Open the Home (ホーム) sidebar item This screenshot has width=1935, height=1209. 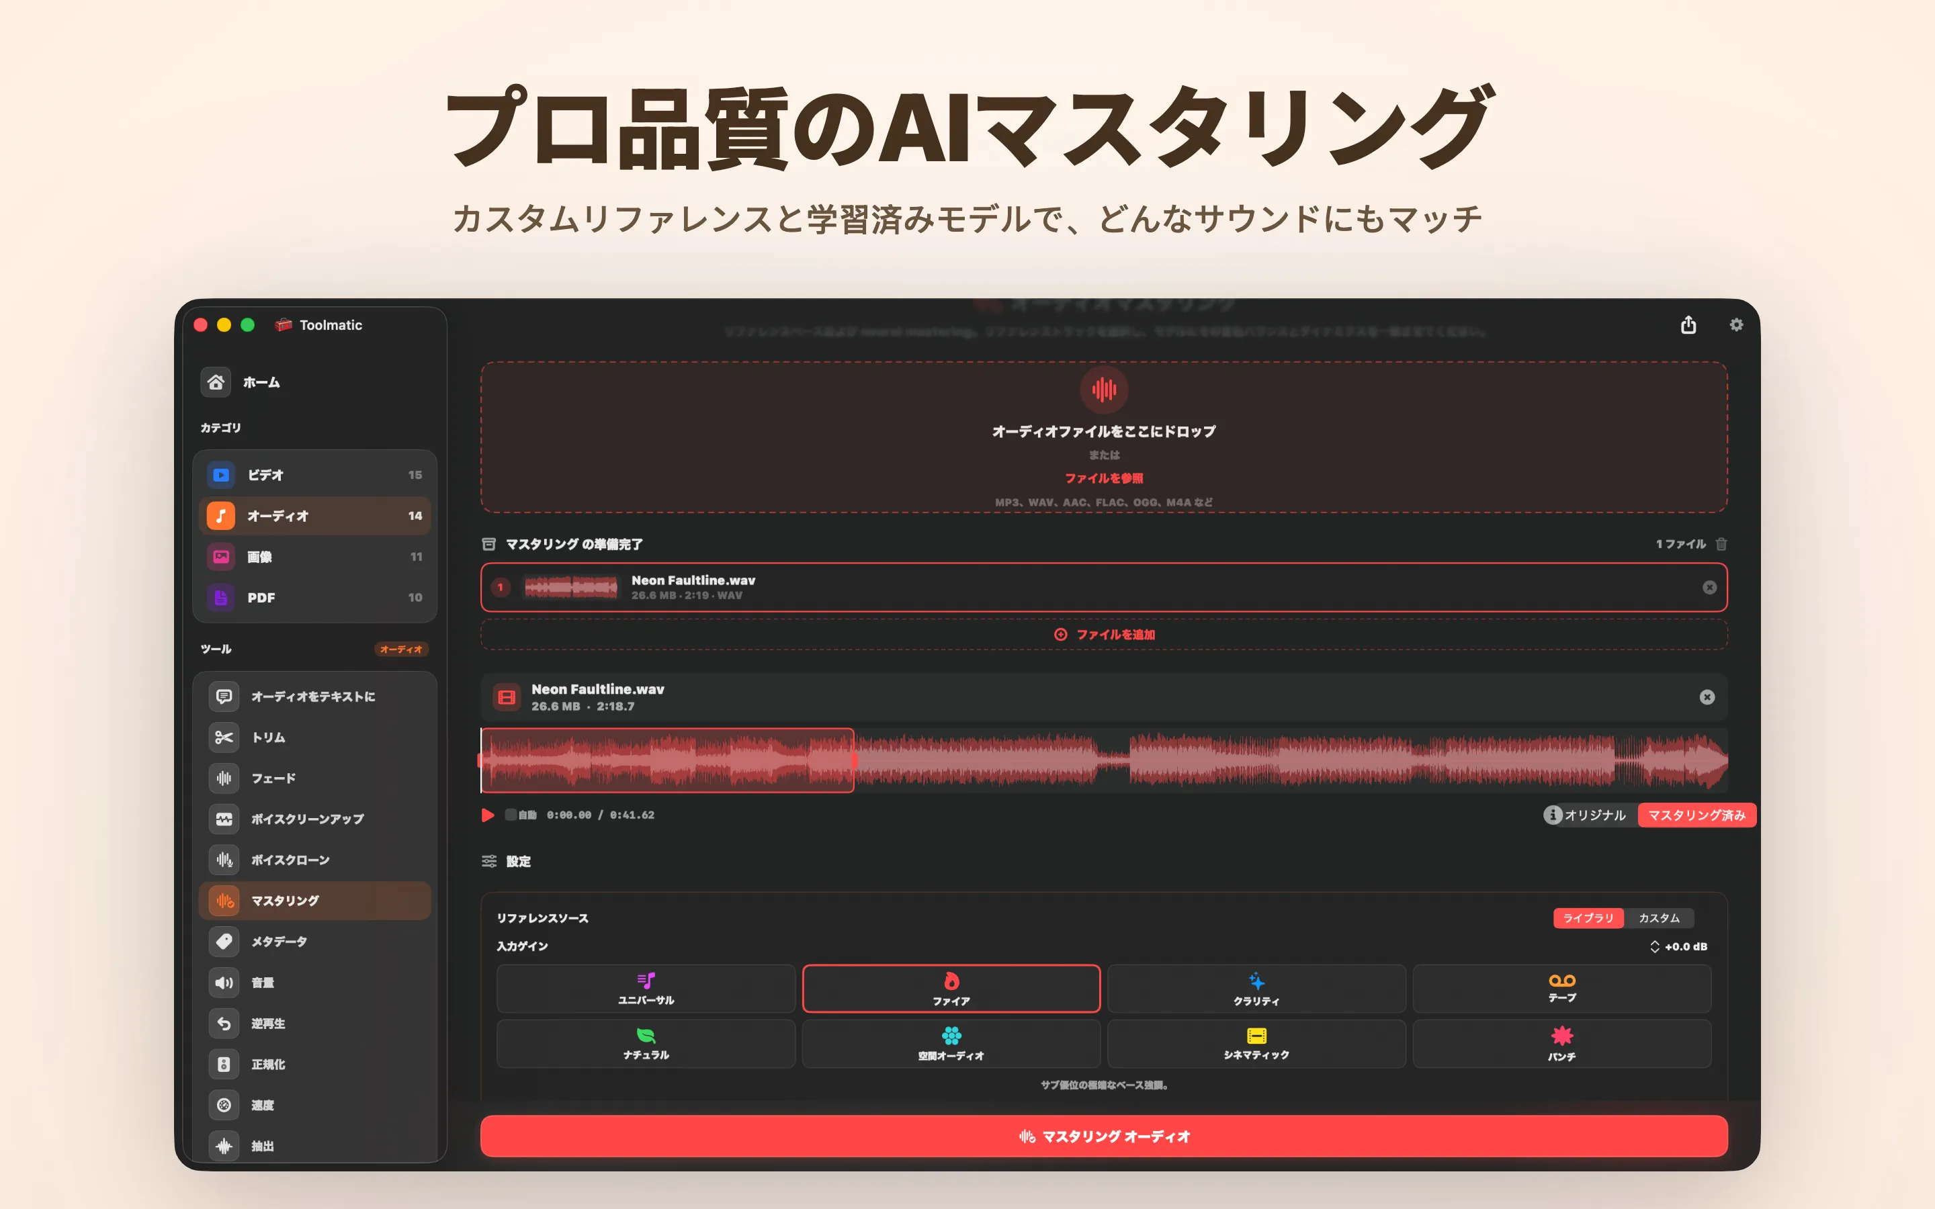pyautogui.click(x=314, y=382)
